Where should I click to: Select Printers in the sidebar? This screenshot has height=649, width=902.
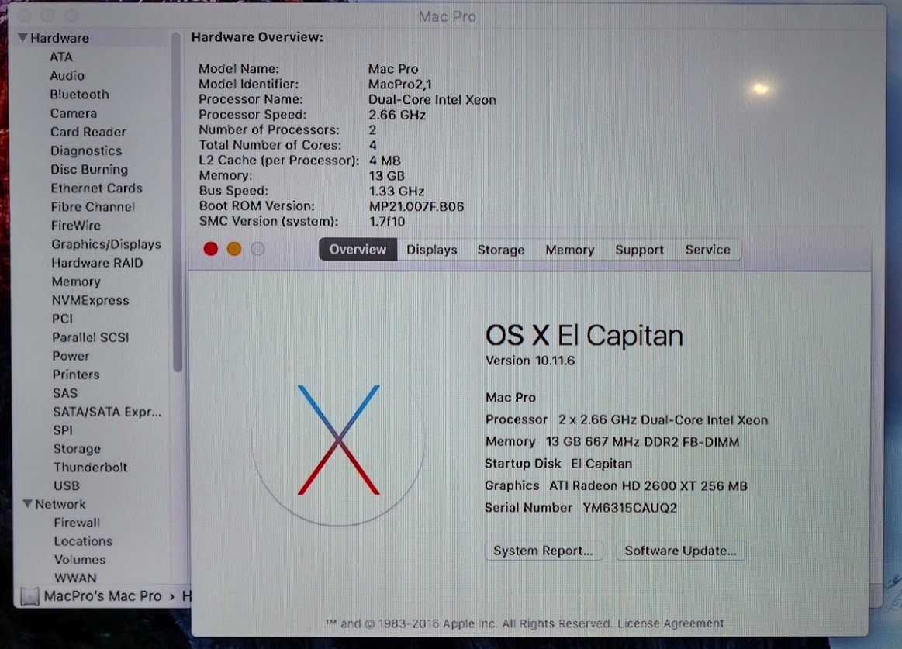[76, 375]
